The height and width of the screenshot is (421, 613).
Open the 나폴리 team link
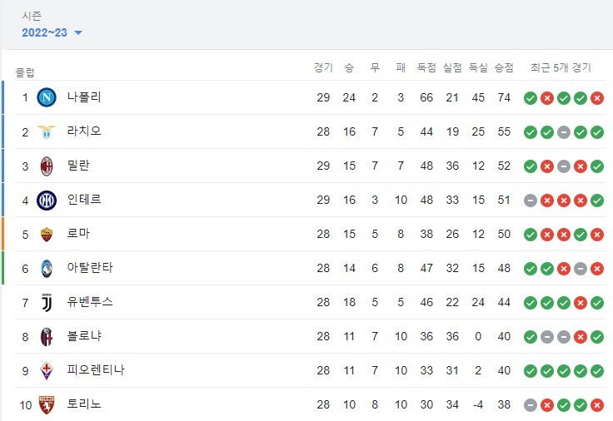84,97
